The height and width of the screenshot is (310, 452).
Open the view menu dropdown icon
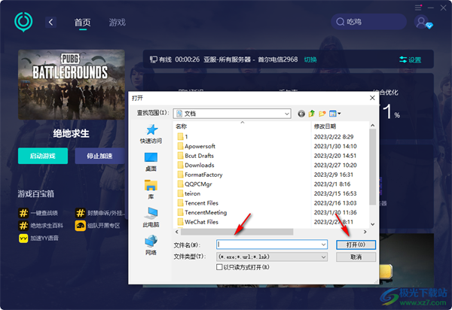point(335,114)
